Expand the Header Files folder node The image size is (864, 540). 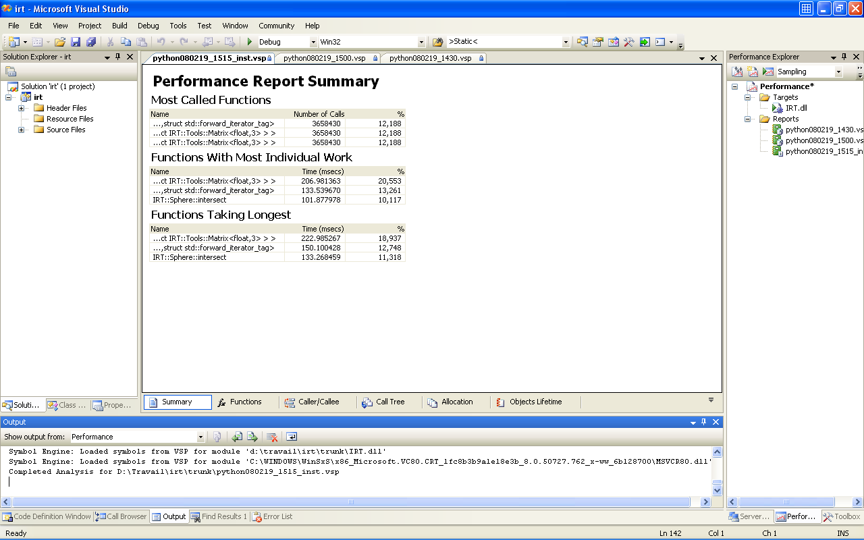pyautogui.click(x=22, y=108)
